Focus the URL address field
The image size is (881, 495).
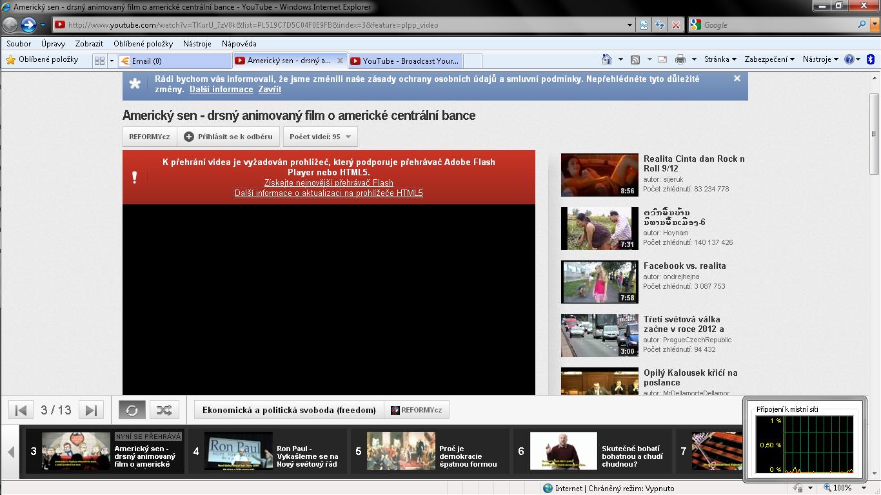(x=345, y=25)
